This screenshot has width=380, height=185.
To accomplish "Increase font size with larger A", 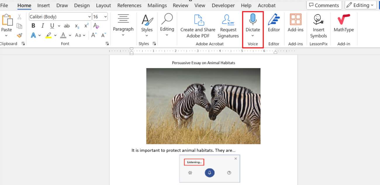I will point(94,35).
